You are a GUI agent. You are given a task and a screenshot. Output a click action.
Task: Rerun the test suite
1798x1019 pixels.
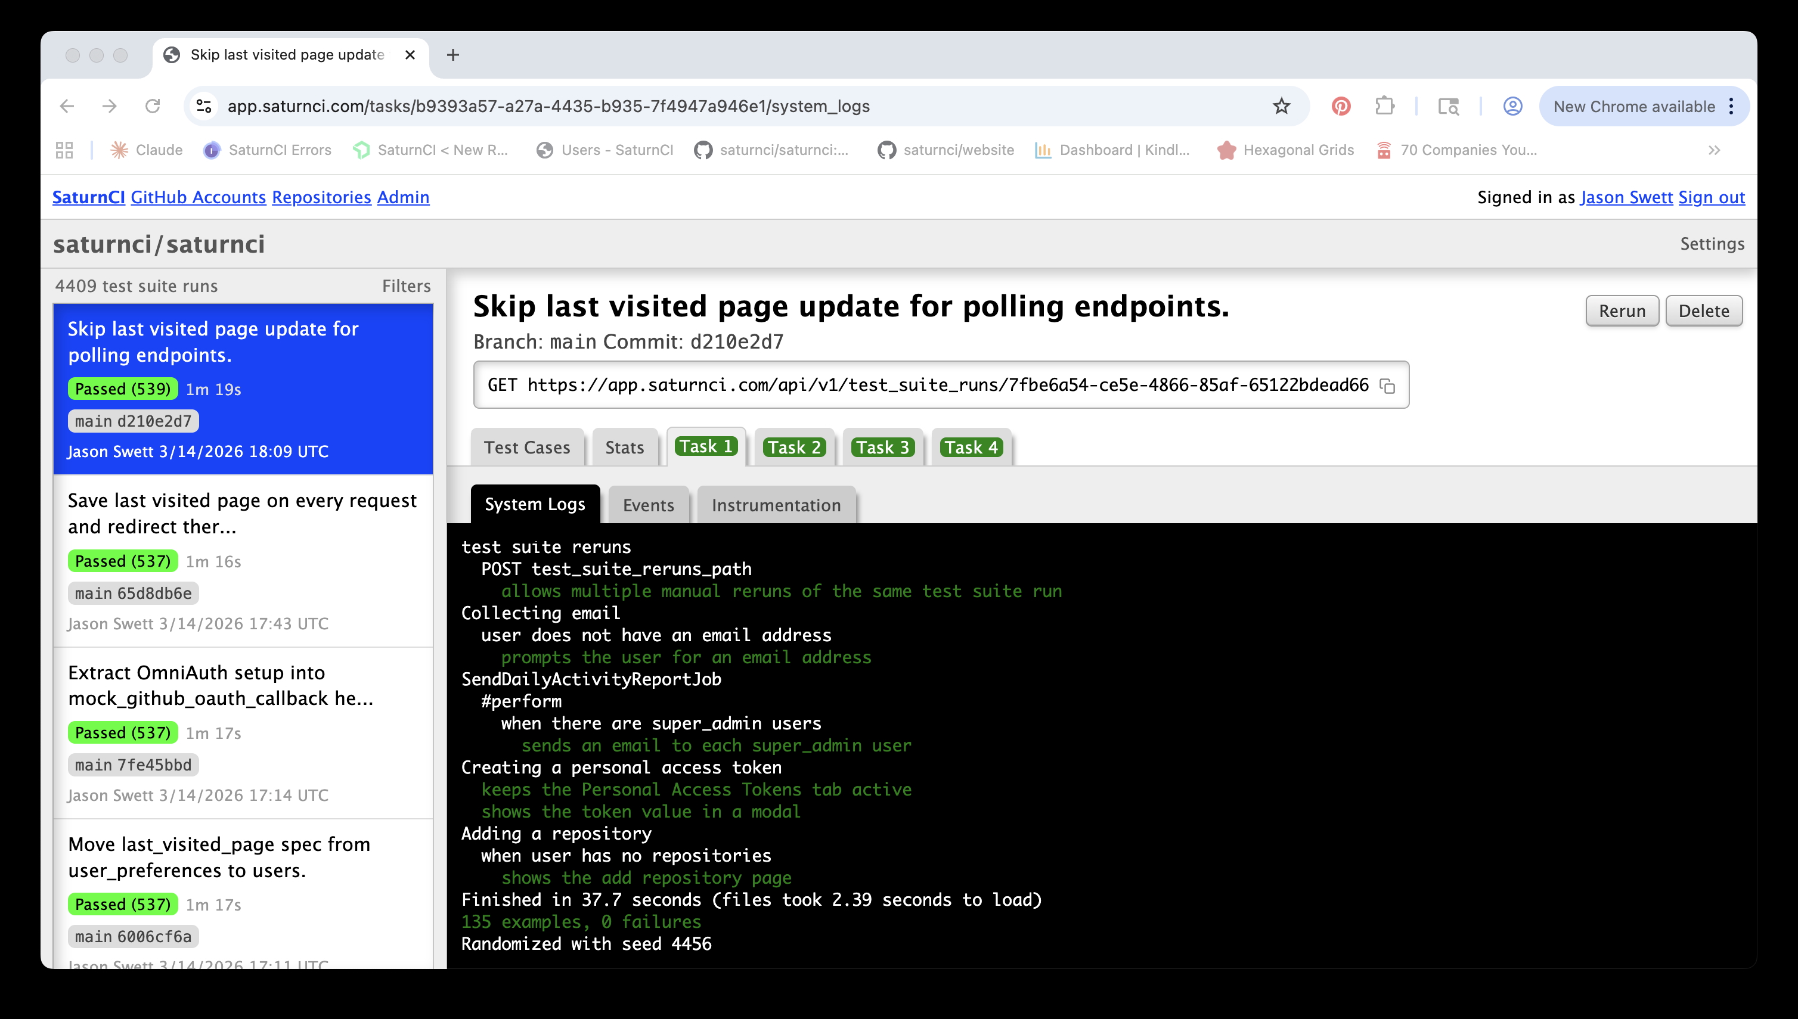(1622, 310)
